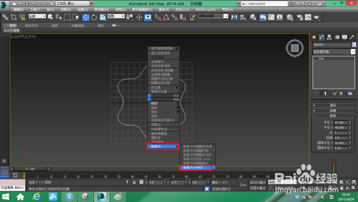This screenshot has height=202, width=358.
Task: Click the ViewCube in the viewport
Action: click(x=295, y=48)
